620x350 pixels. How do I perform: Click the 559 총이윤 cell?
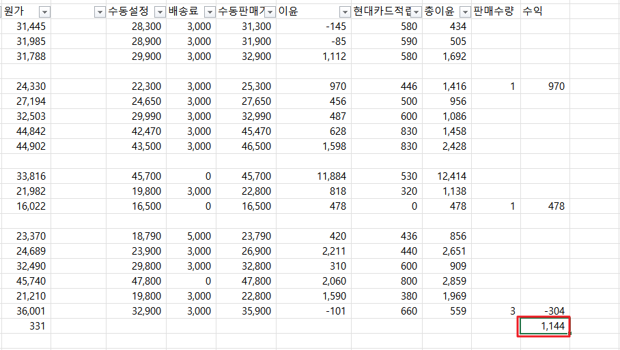[447, 311]
